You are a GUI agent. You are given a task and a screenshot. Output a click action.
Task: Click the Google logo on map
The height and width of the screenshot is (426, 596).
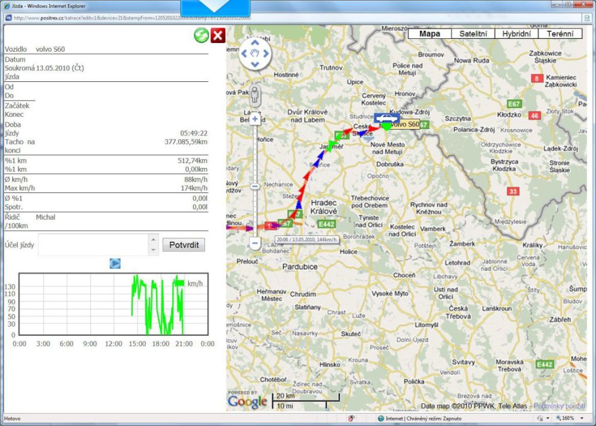(247, 402)
